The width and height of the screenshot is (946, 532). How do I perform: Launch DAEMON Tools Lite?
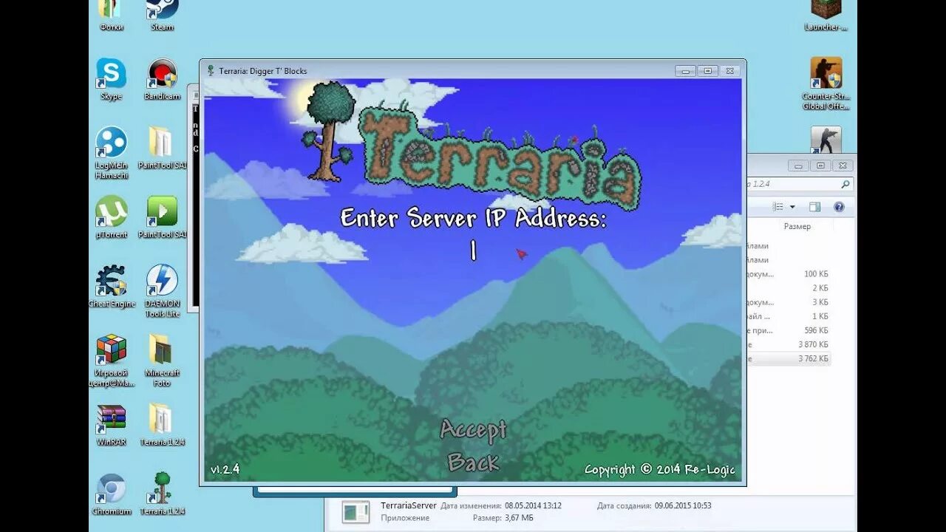point(162,291)
